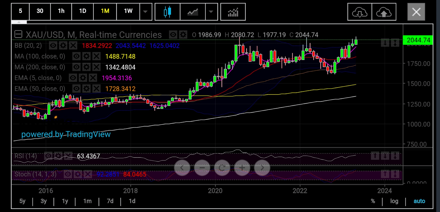The height and width of the screenshot is (212, 440).
Task: Hide the EMA (5, close, 0) indicator
Action: tap(73, 78)
